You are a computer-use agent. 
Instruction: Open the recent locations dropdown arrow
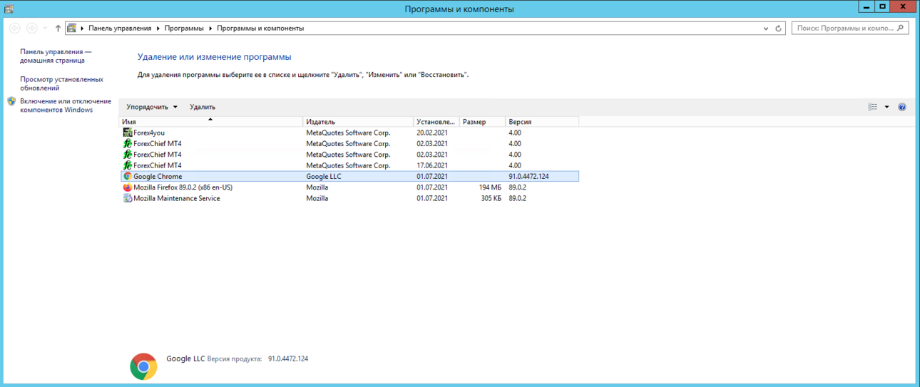point(46,29)
